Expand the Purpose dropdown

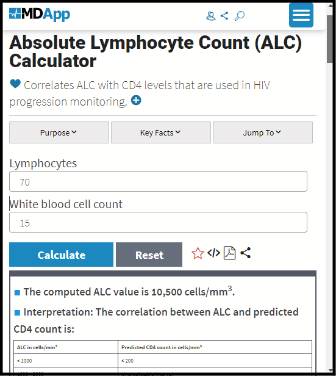(x=59, y=132)
